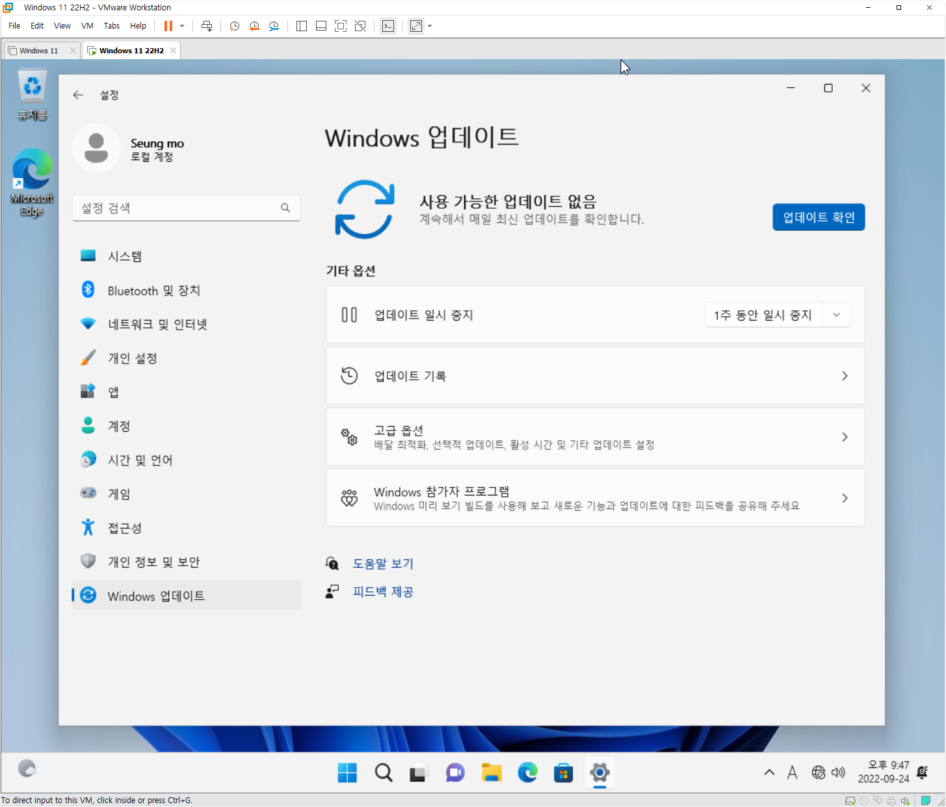The width and height of the screenshot is (946, 807).
Task: Show or hide the library sidebar icon
Action: click(x=302, y=26)
